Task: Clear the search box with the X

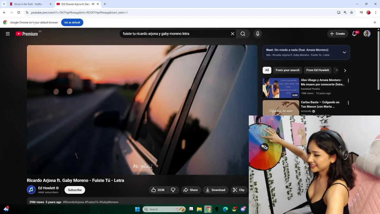Action: [232, 34]
